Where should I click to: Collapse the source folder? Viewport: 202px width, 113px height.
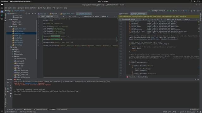tap(9, 26)
